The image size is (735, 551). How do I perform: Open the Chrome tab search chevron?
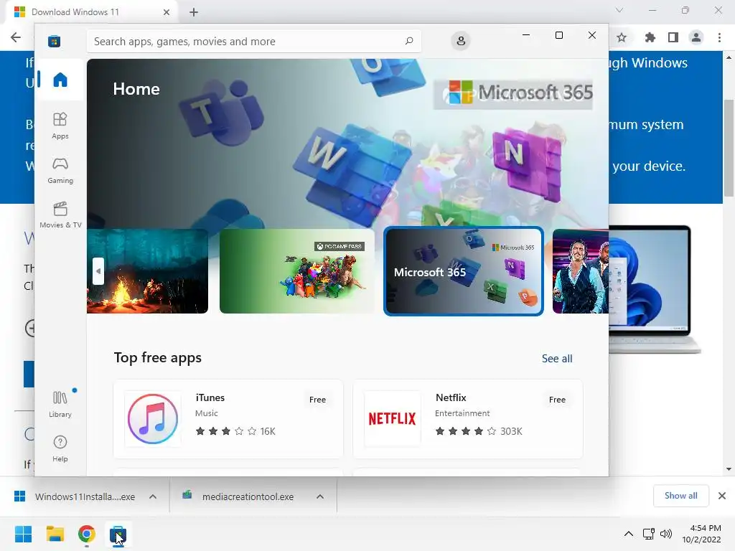(x=619, y=10)
